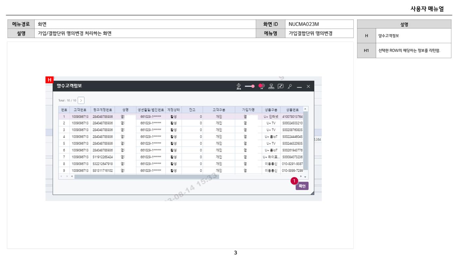Click the horizontal scrollbar thumb of the grid
The width and height of the screenshot is (458, 257).
[147, 177]
